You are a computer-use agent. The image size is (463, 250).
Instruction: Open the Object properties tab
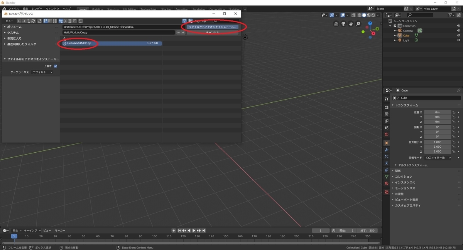(x=387, y=143)
